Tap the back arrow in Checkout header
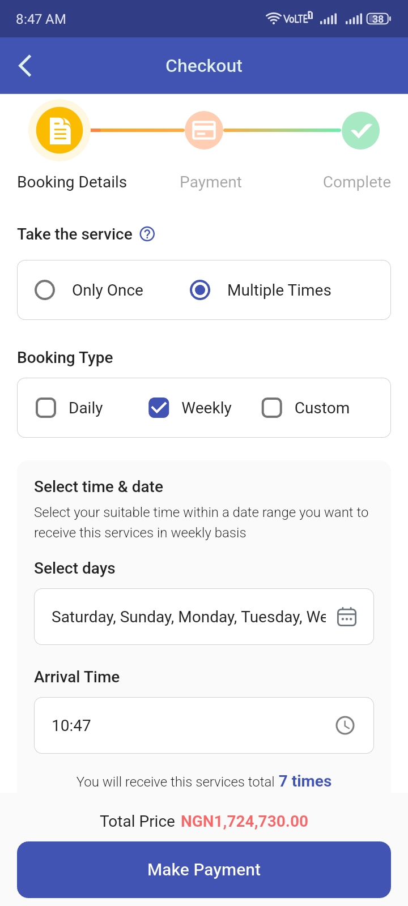 [25, 66]
